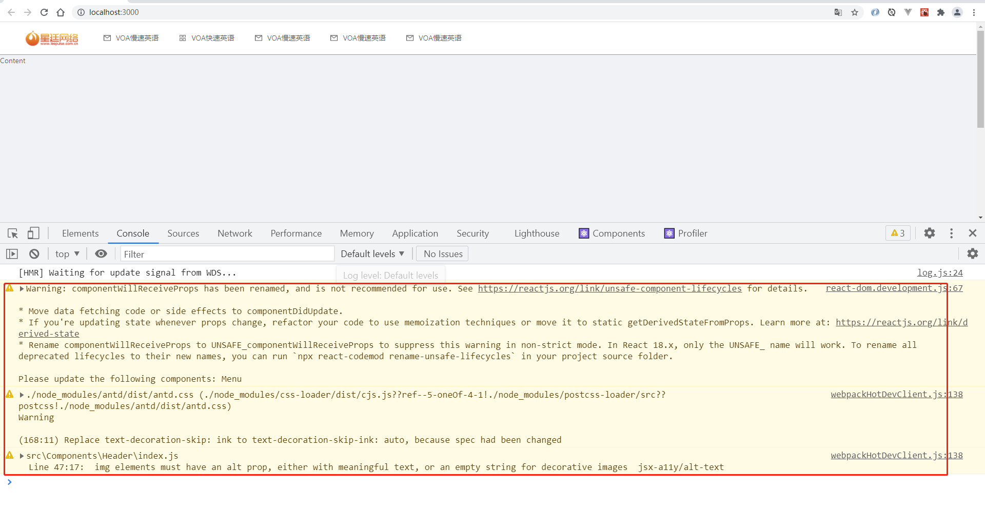Click the page scrollbar down arrow
Viewport: 985px width, 508px height.
click(x=980, y=218)
